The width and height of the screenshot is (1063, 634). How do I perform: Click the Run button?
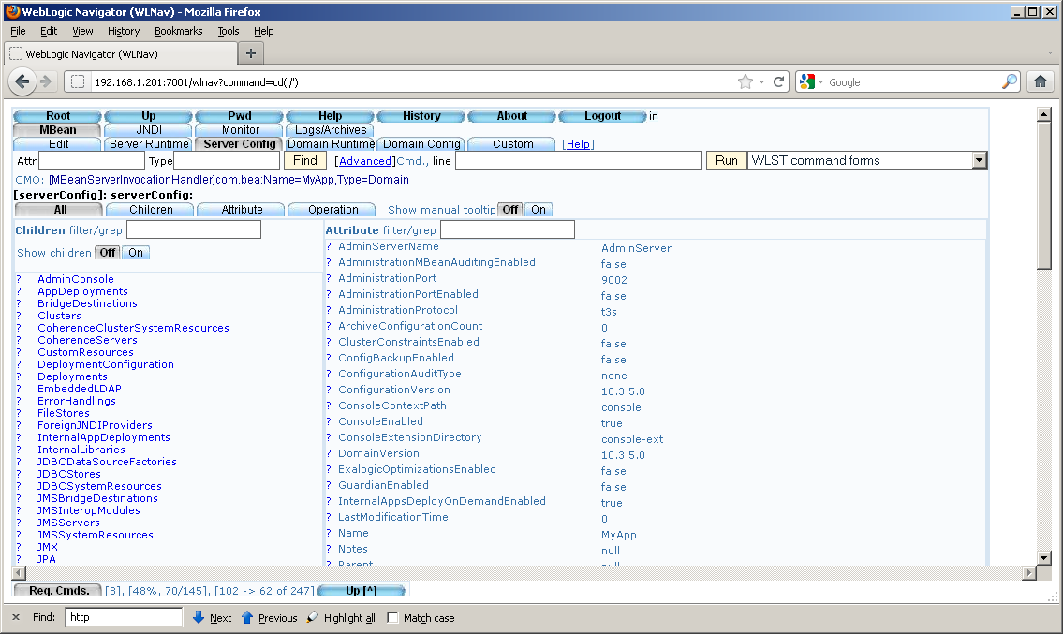[726, 159]
